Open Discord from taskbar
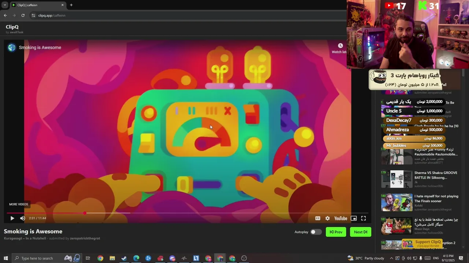The height and width of the screenshot is (263, 469). click(x=172, y=258)
